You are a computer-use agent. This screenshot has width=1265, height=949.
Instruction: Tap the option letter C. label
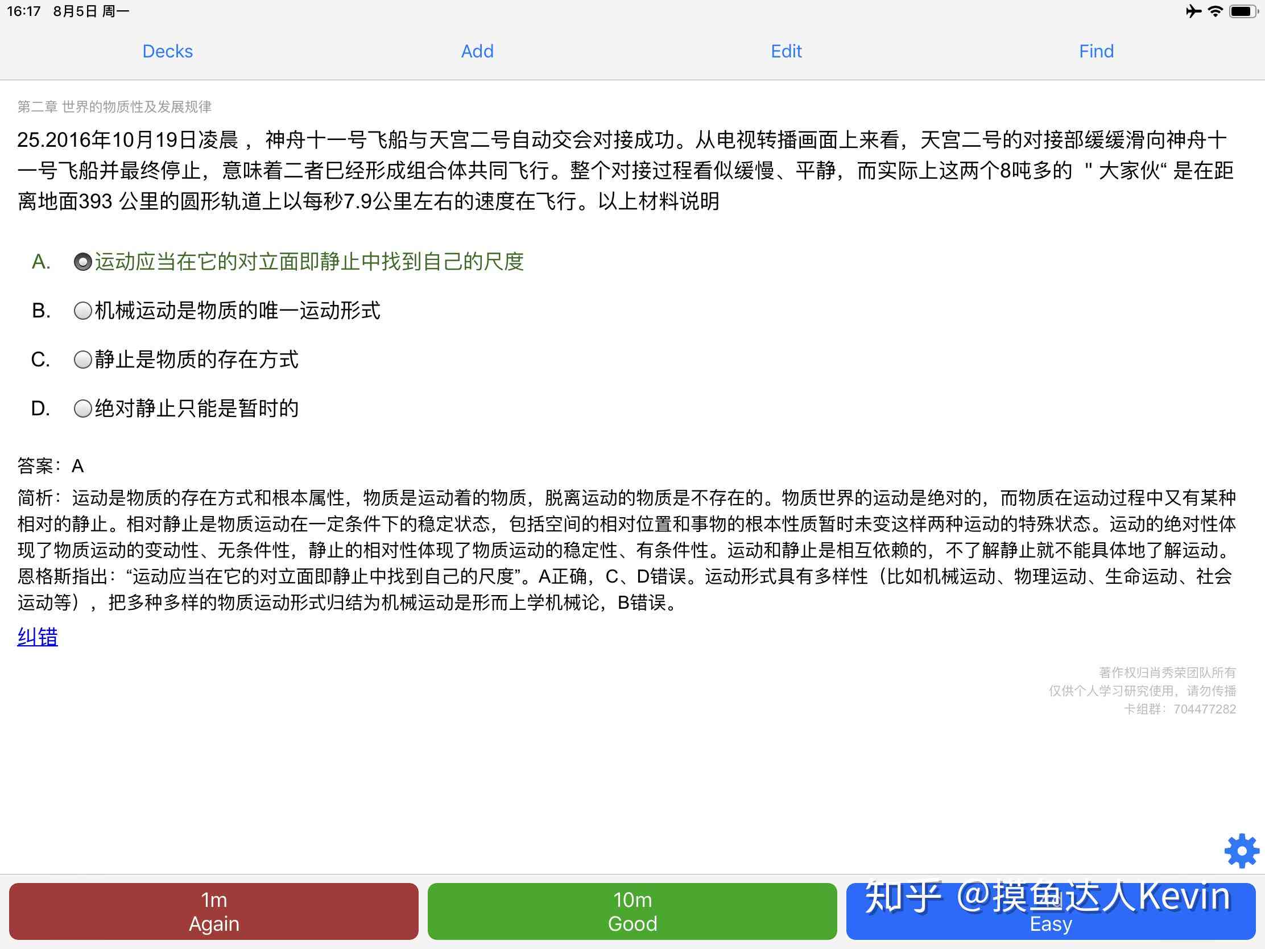point(41,360)
